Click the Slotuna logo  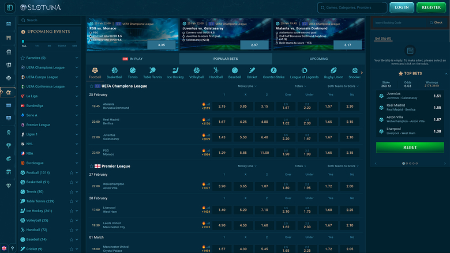(x=40, y=7)
